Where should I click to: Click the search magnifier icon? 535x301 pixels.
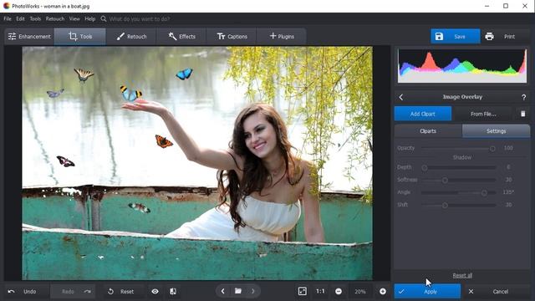point(104,18)
